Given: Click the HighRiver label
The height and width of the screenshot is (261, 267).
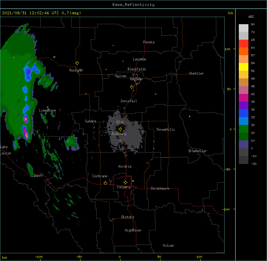Looking at the screenshot, I should point(133,230).
